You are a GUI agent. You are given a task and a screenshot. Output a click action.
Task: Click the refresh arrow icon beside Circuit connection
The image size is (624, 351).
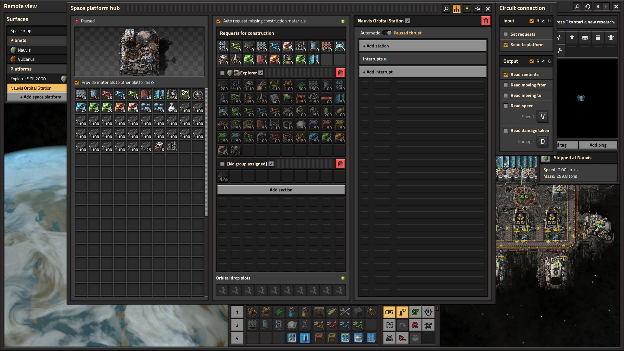[x=587, y=6]
